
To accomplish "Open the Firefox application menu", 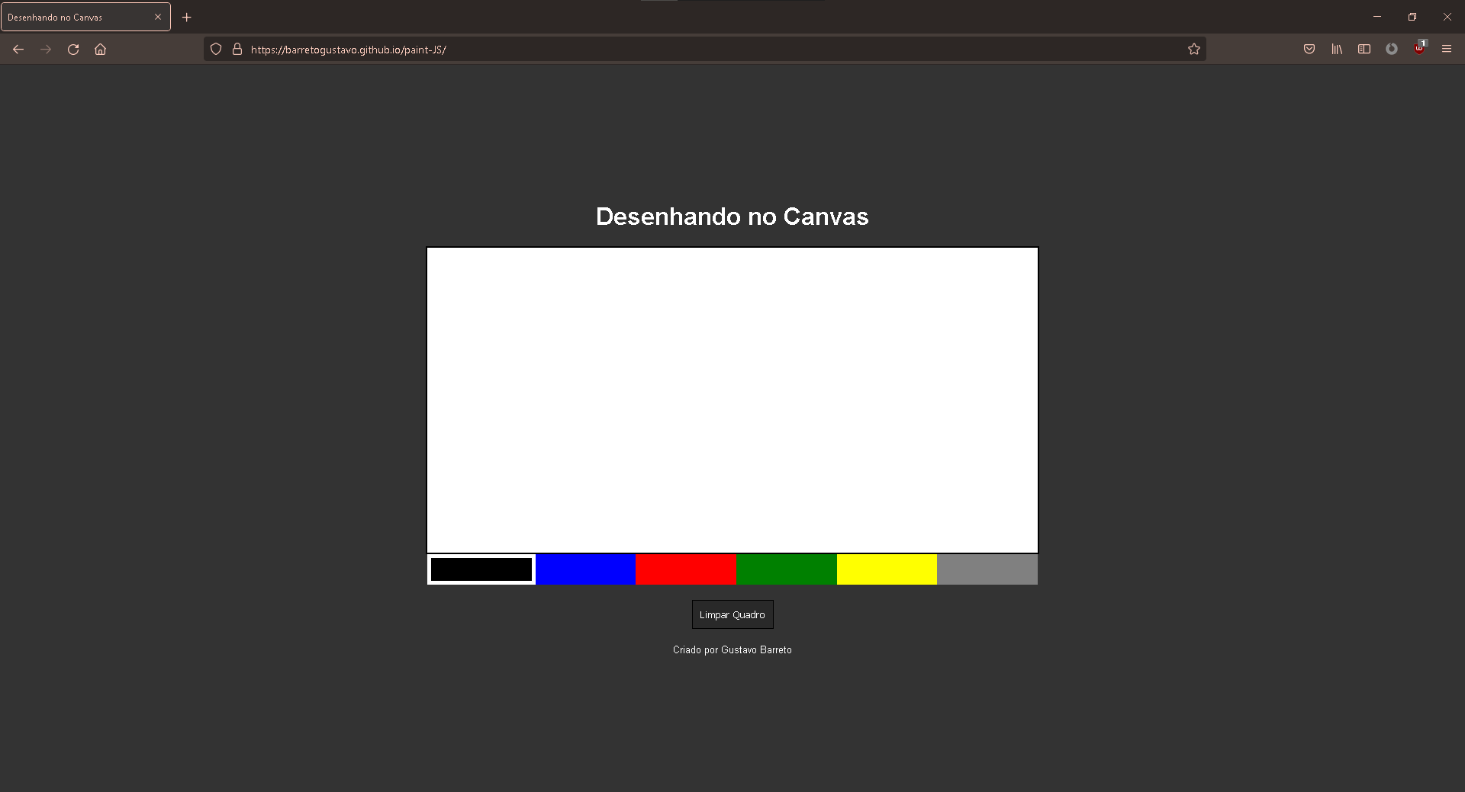I will 1447,49.
